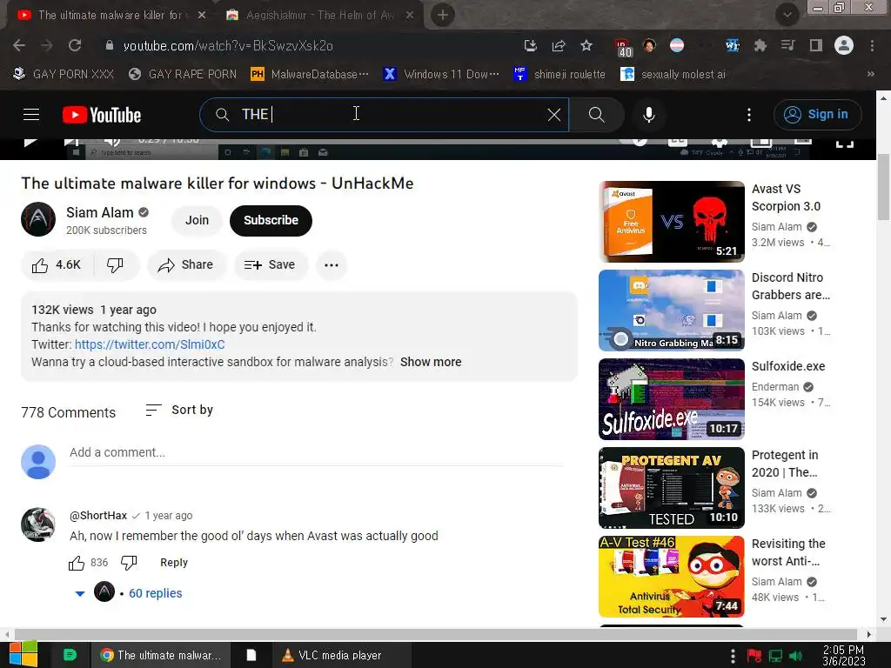The width and height of the screenshot is (891, 668).
Task: Clear the YouTube search box text
Action: [554, 115]
